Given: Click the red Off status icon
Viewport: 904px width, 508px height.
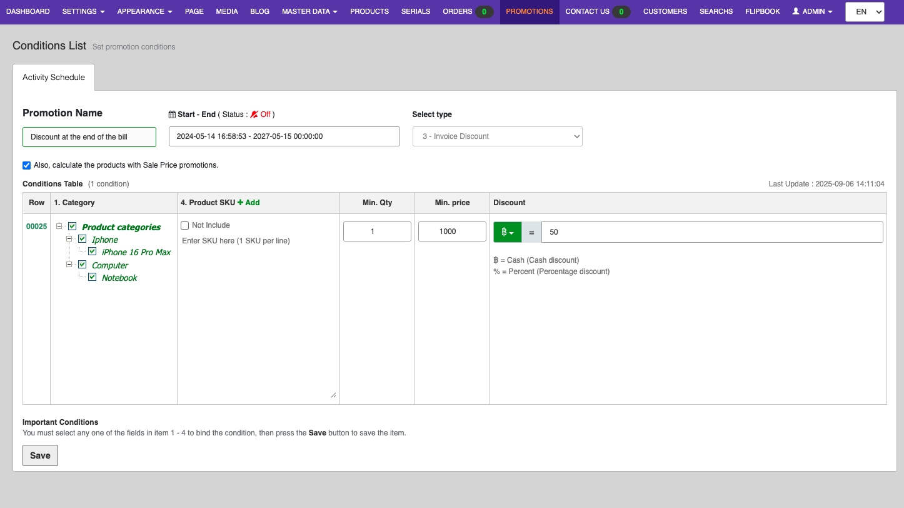Looking at the screenshot, I should [x=254, y=114].
